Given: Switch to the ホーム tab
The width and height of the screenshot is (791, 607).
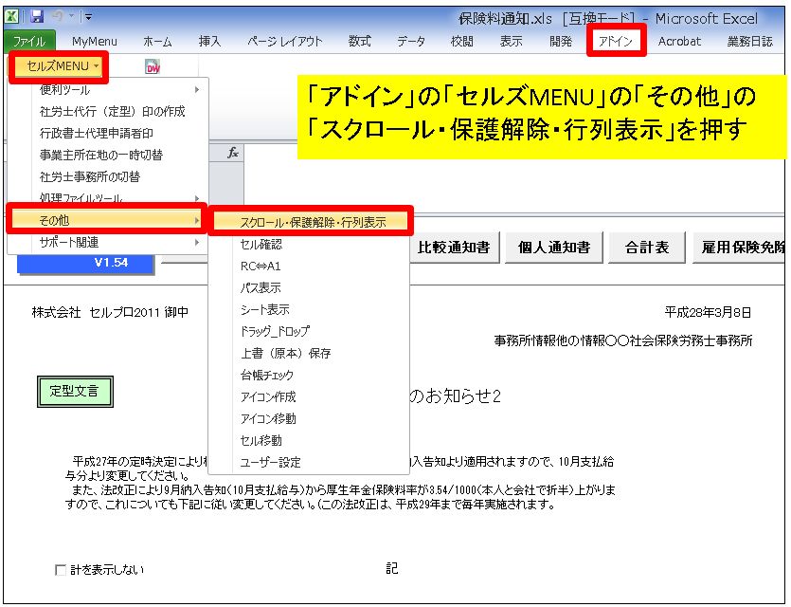Looking at the screenshot, I should point(157,42).
